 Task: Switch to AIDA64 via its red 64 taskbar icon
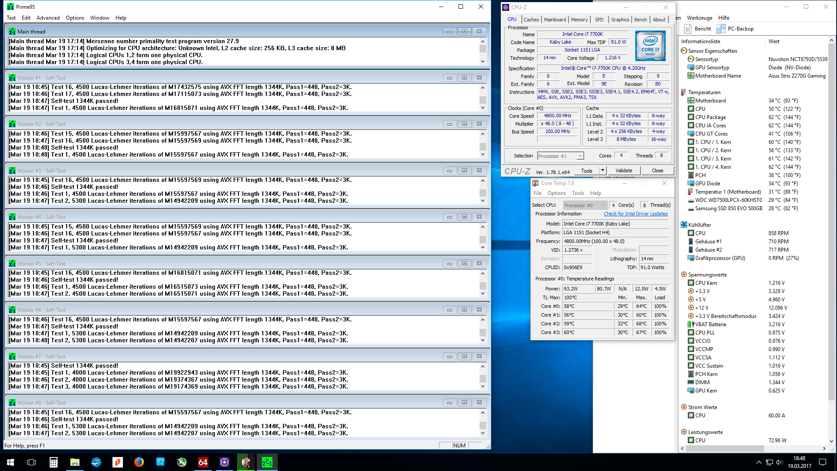203,462
